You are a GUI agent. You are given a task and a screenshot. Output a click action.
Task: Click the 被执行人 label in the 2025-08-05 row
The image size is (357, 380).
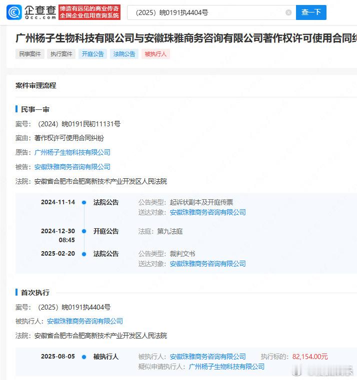point(106,357)
